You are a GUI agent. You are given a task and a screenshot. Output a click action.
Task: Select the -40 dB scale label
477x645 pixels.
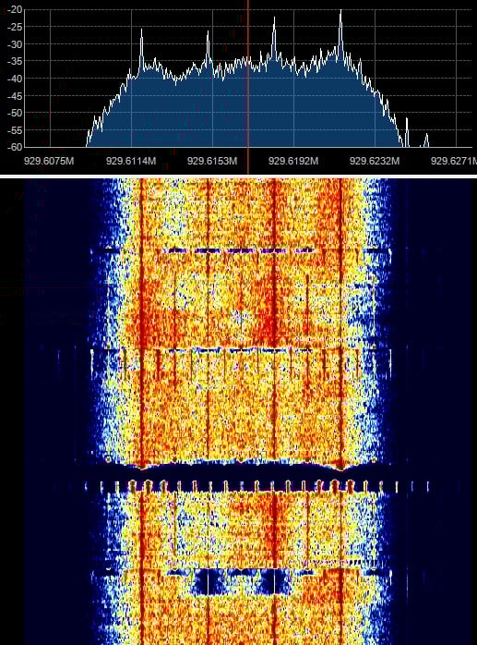click(15, 79)
